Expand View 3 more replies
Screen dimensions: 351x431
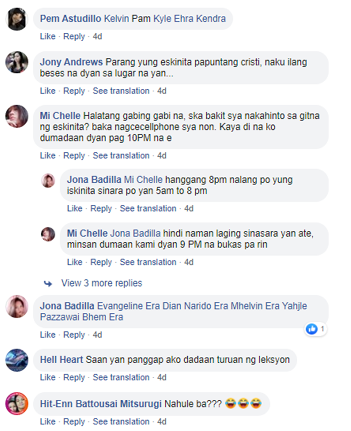point(102,283)
